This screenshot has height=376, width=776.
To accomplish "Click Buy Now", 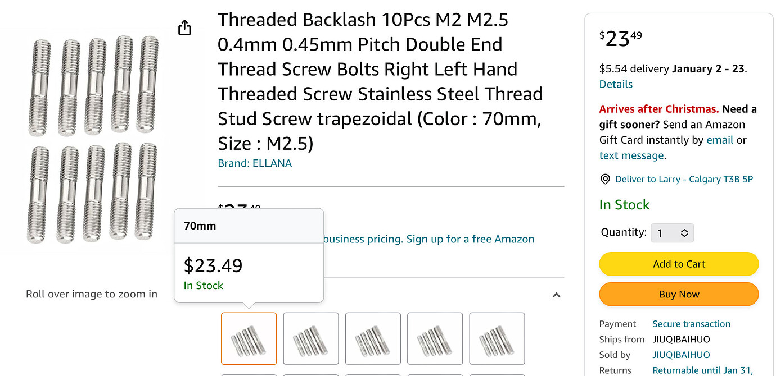I will click(x=678, y=294).
